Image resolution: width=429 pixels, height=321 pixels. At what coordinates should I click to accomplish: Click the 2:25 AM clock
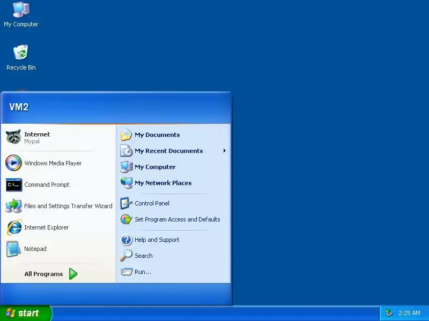pos(409,313)
